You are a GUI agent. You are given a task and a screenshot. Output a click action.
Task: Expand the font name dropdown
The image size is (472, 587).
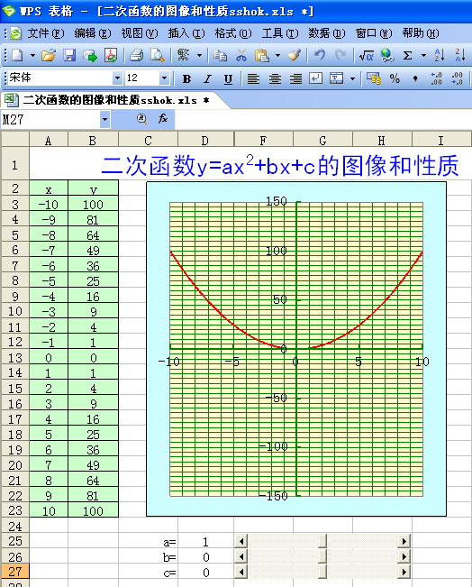pos(117,78)
